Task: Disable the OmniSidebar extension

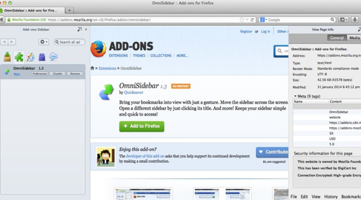Action: [x=57, y=74]
